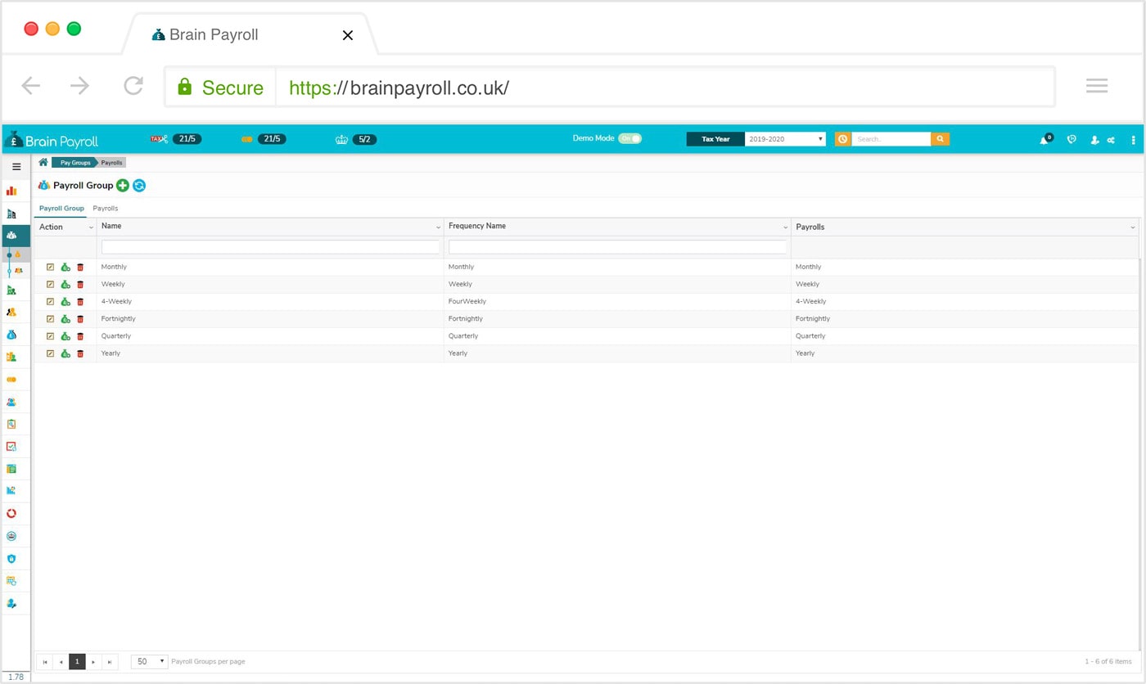Click the browser reload button
The height and width of the screenshot is (684, 1146).
[x=133, y=85]
